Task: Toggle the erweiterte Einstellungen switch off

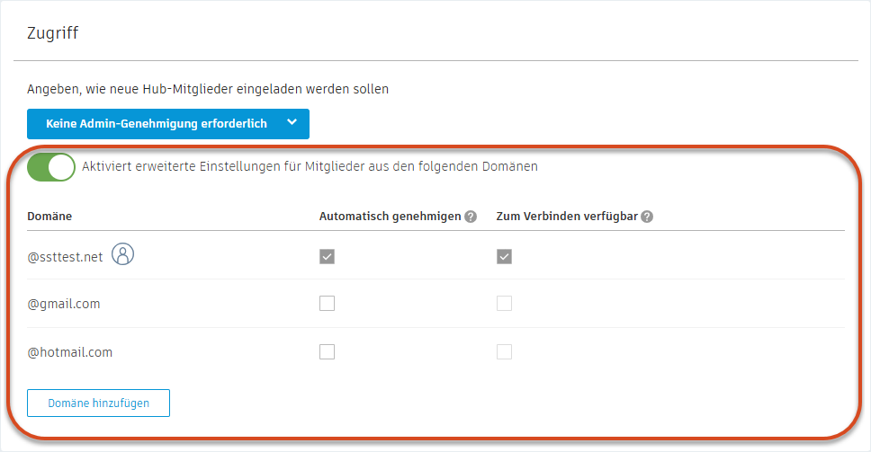Action: click(x=51, y=167)
